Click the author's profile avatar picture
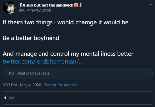 pos(9,8)
